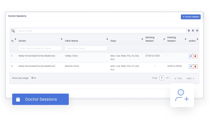Edit the Valley Clinic session

click(191, 56)
